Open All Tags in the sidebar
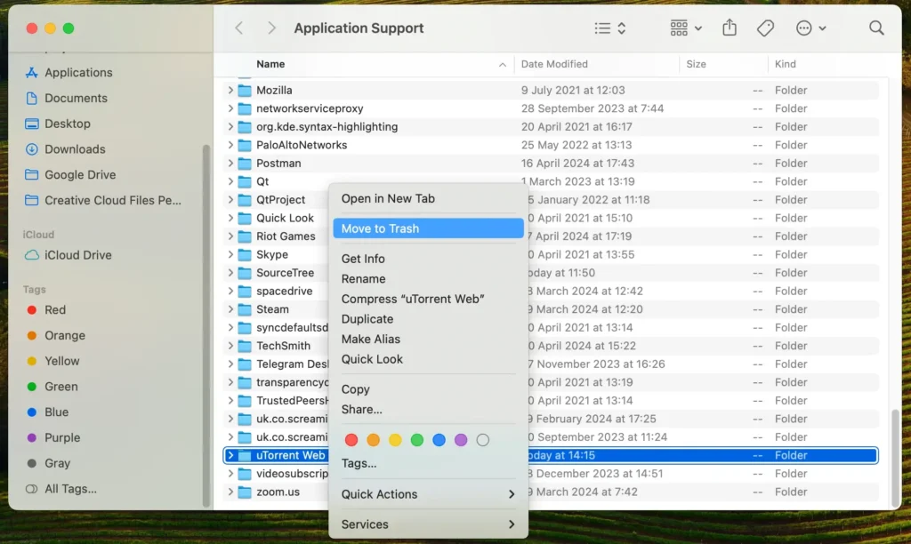 click(x=60, y=489)
